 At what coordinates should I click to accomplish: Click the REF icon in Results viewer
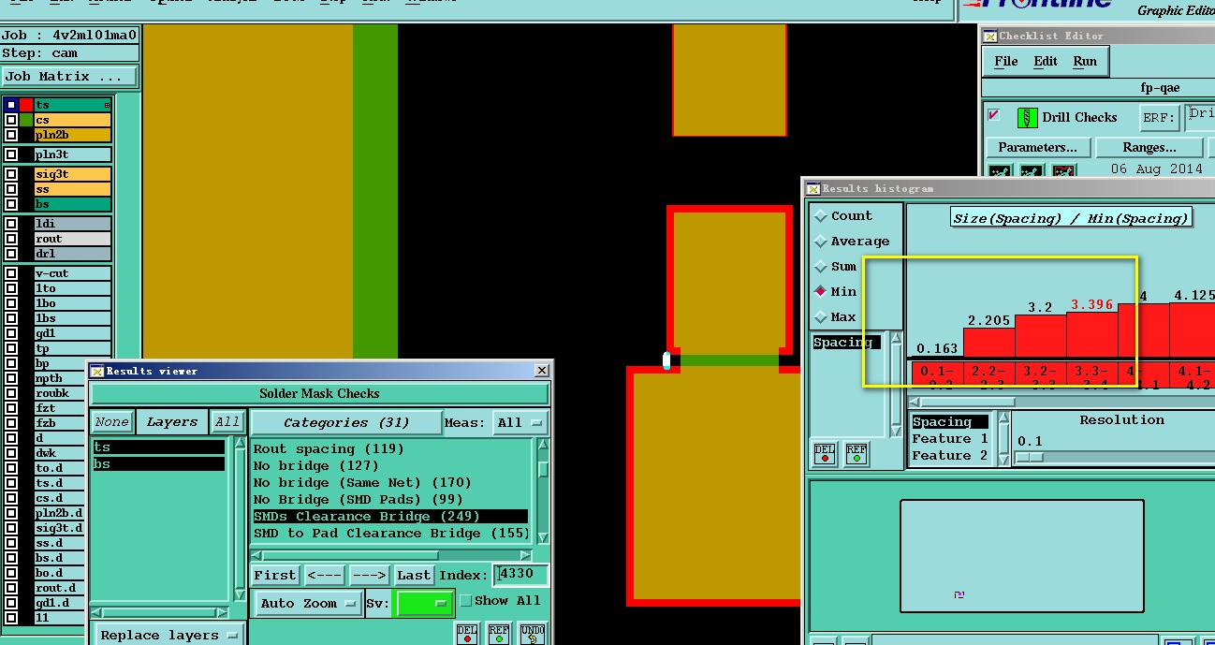499,634
